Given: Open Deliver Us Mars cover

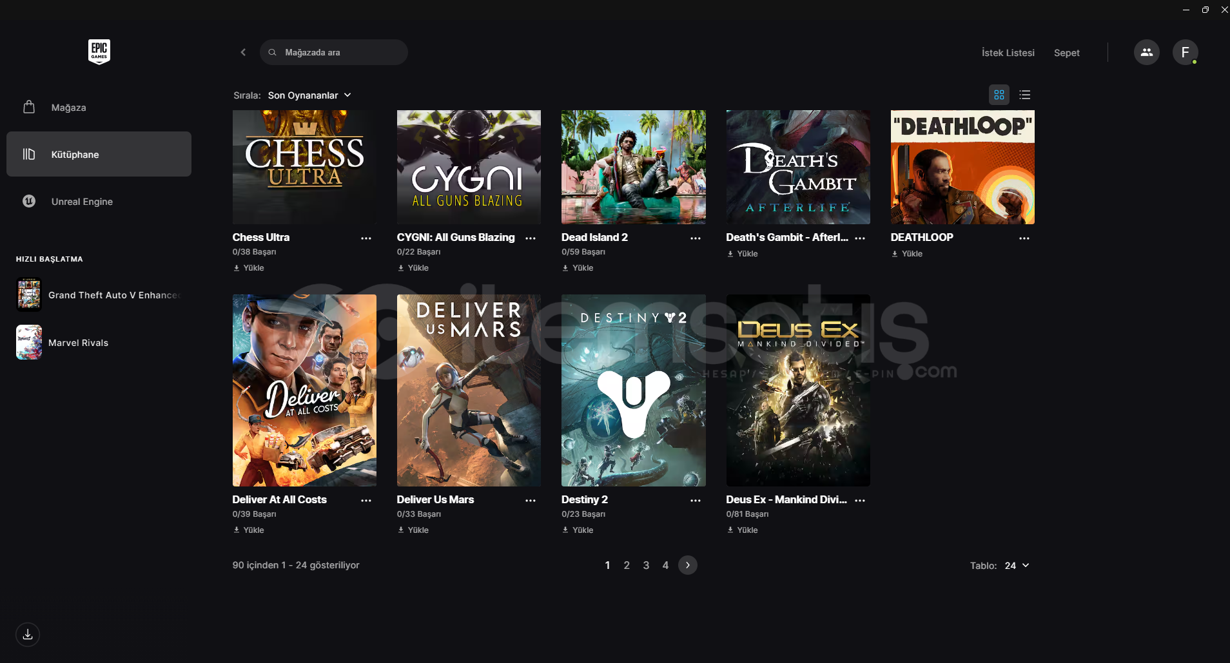Looking at the screenshot, I should (x=469, y=390).
